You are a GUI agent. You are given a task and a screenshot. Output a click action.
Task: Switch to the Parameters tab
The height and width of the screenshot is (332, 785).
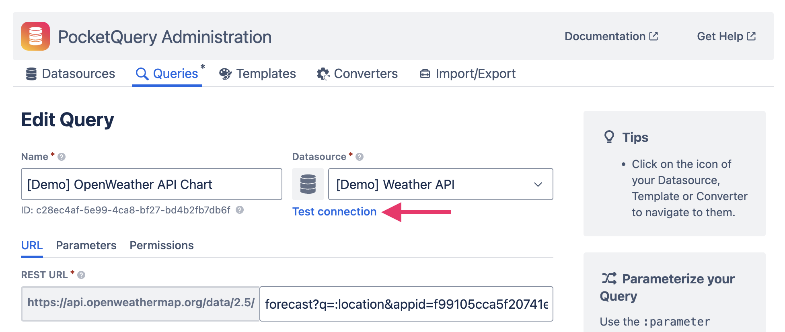click(86, 245)
